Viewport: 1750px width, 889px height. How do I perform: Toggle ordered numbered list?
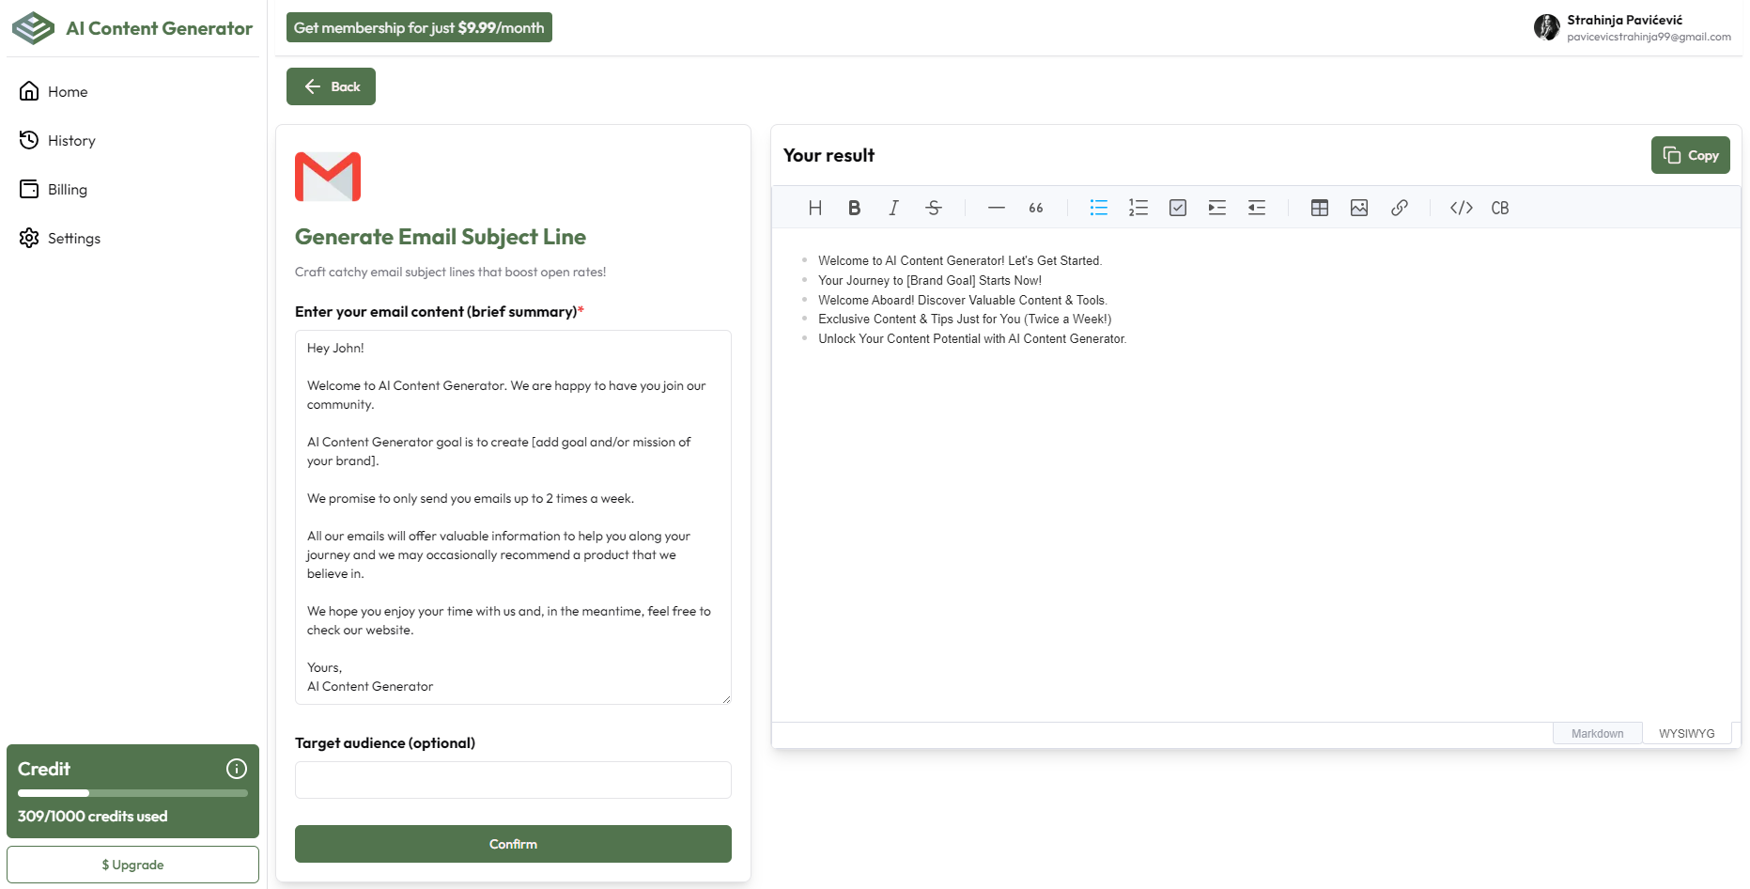(x=1138, y=208)
